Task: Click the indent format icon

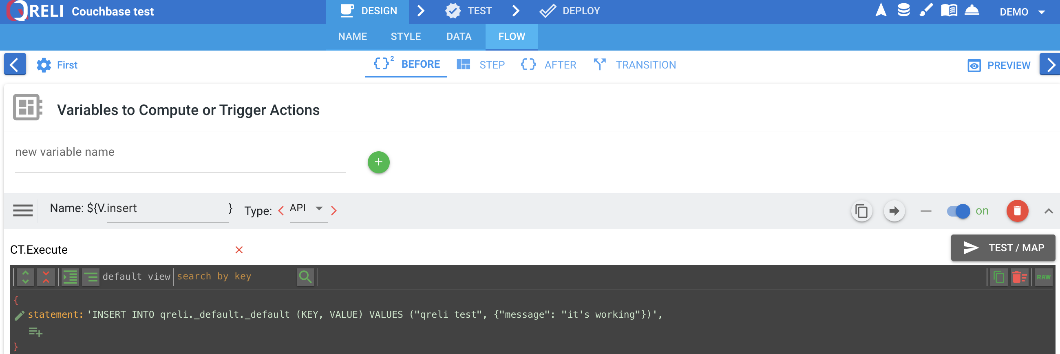Action: click(71, 277)
